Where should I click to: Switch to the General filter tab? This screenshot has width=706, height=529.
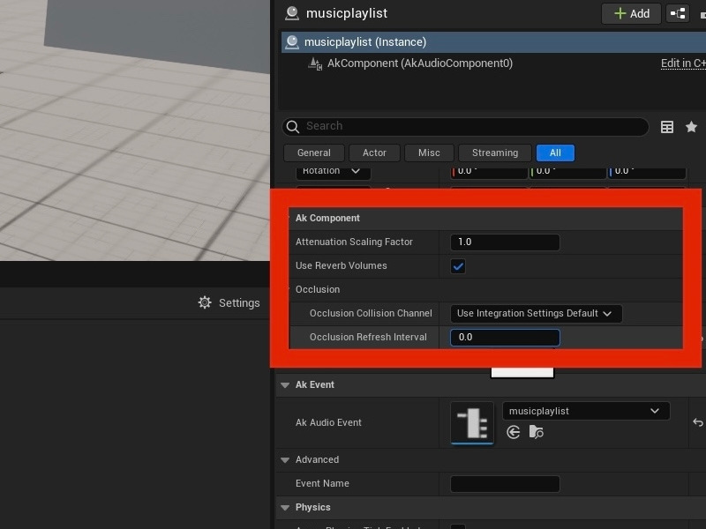(314, 153)
